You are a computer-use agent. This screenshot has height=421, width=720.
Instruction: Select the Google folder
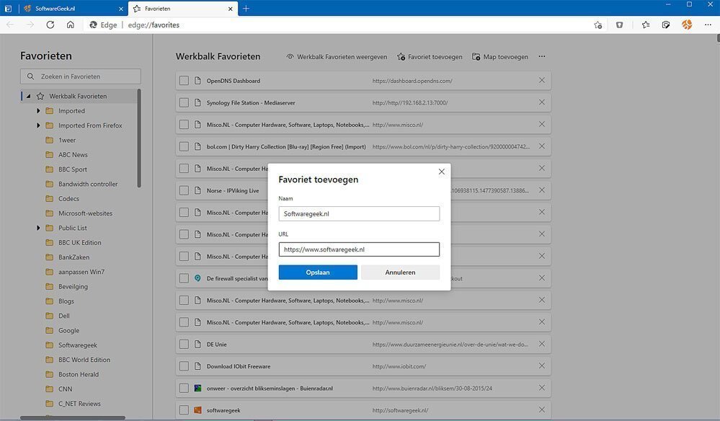point(69,331)
